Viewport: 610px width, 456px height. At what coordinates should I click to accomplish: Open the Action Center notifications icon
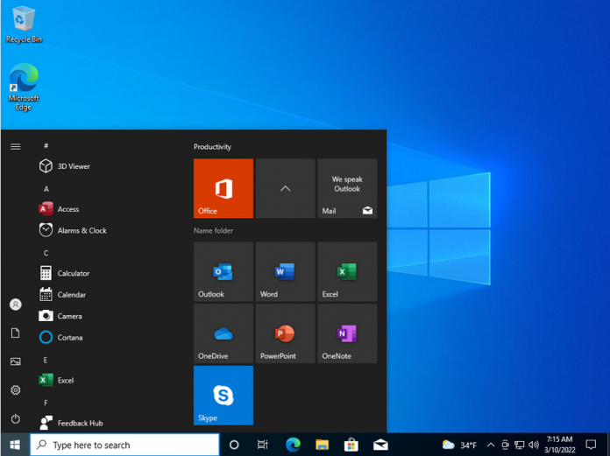pyautogui.click(x=591, y=445)
